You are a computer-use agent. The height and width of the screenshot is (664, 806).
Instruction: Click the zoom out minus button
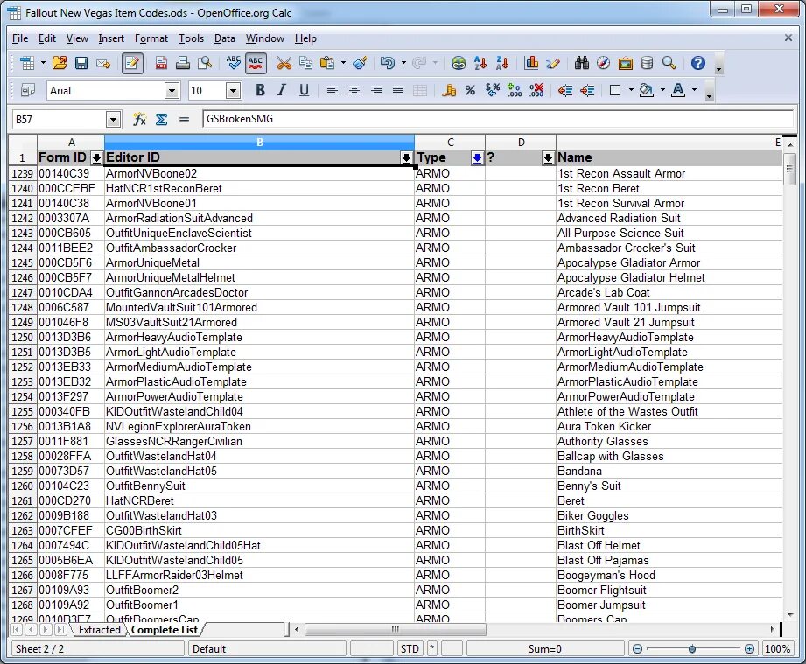pyautogui.click(x=637, y=649)
